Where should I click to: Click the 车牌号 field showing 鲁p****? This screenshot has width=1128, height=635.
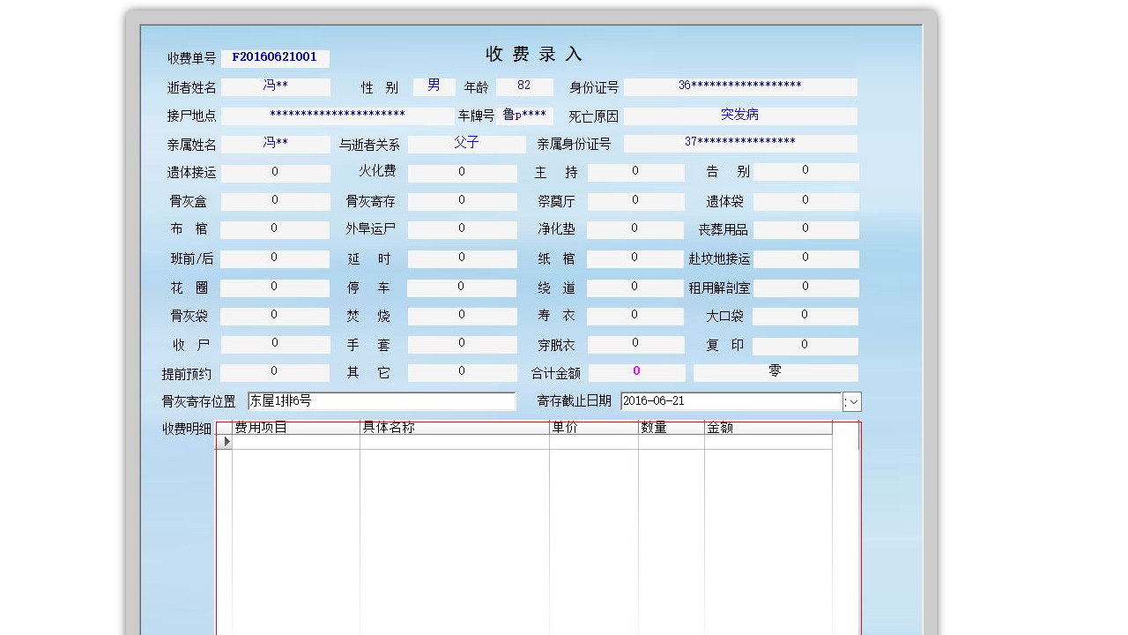point(524,115)
